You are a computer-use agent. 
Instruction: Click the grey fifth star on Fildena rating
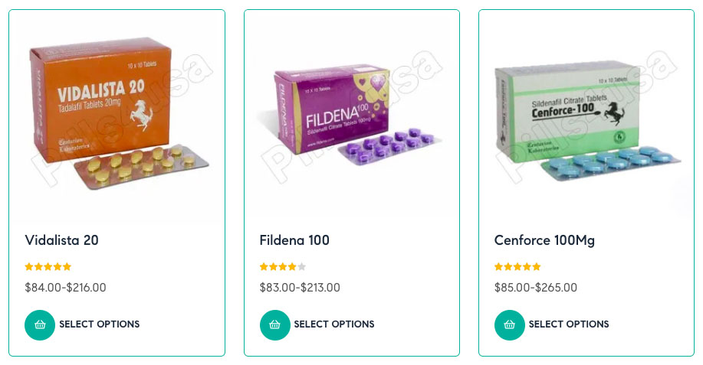302,267
